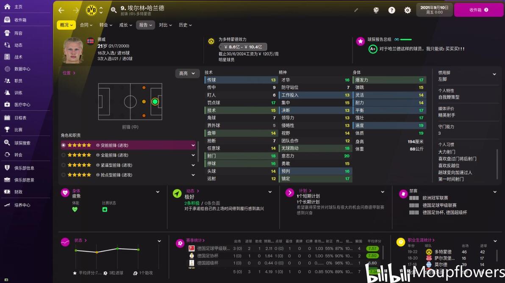Click the 7.57 Bundesliga average rating

click(372, 249)
